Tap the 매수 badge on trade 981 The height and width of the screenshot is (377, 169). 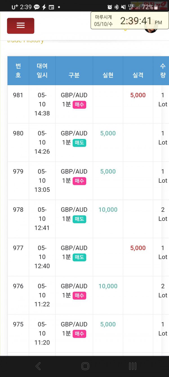(x=79, y=105)
